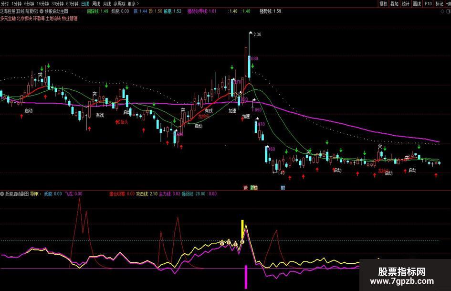Open the 统计 statistics tool

click(x=406, y=4)
